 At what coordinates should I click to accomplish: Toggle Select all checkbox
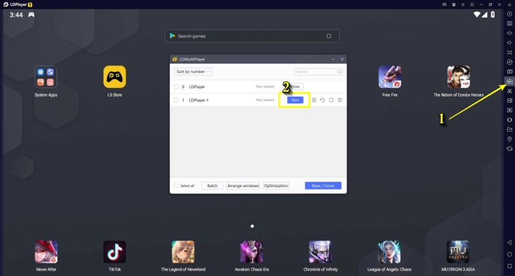pyautogui.click(x=176, y=185)
